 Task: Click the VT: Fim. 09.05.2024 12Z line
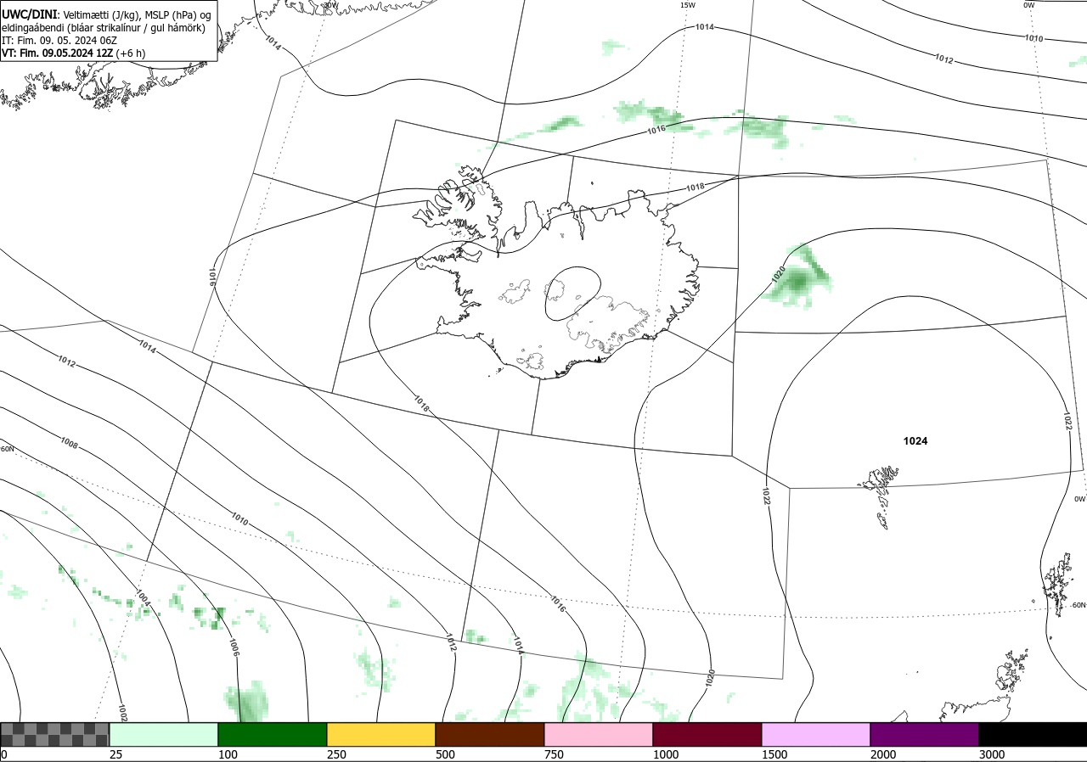pyautogui.click(x=73, y=53)
